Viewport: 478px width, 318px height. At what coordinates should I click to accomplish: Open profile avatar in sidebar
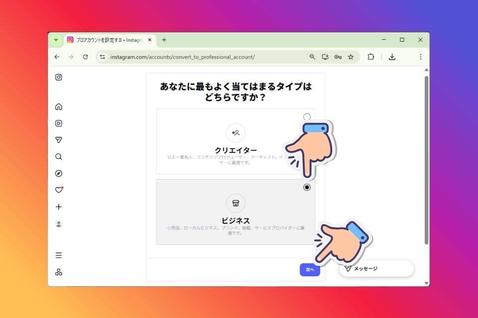coord(59,224)
